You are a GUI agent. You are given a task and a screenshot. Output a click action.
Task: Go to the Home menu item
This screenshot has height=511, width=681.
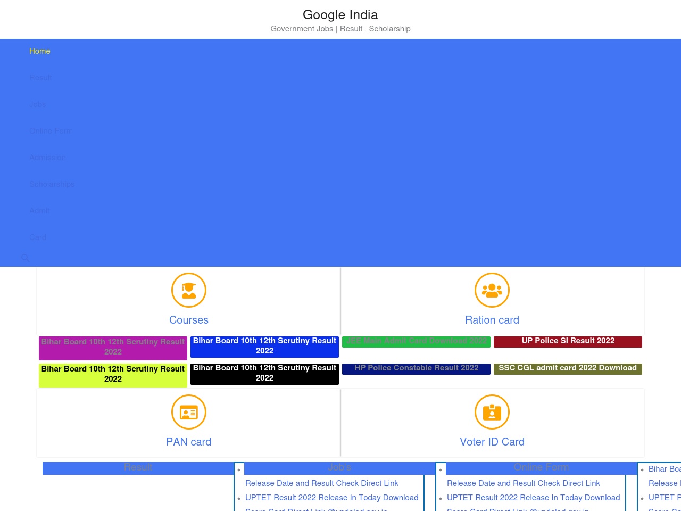pyautogui.click(x=40, y=51)
